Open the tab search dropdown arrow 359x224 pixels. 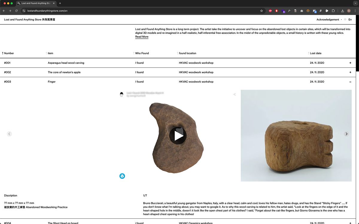355,3
